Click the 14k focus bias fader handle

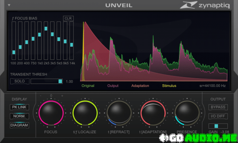72,45
